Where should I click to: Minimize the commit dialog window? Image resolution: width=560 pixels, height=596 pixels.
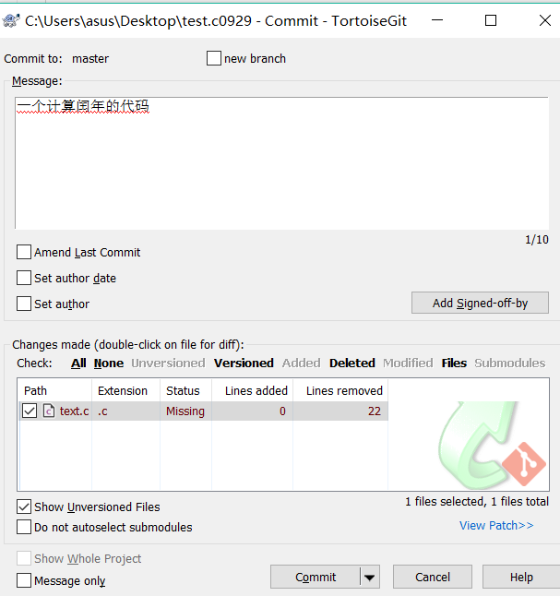(x=437, y=20)
